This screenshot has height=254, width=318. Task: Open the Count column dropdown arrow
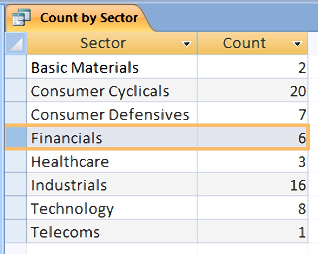tap(297, 44)
